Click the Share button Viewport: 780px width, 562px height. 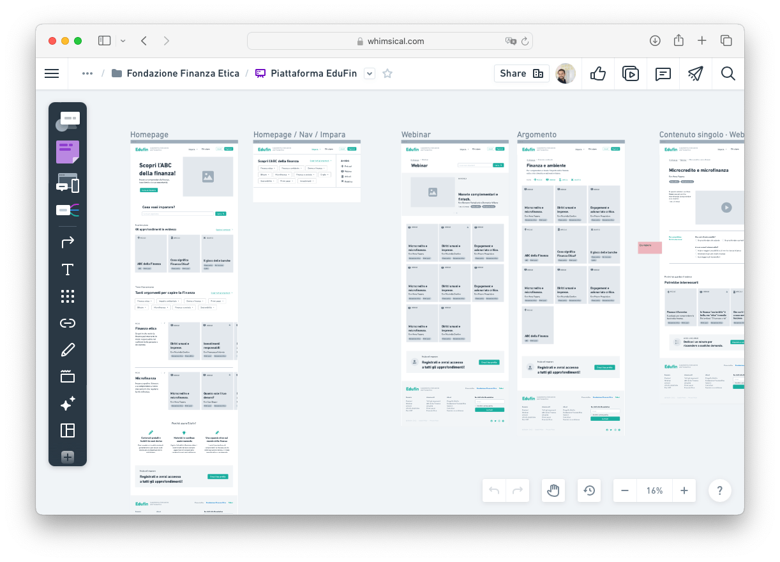521,73
